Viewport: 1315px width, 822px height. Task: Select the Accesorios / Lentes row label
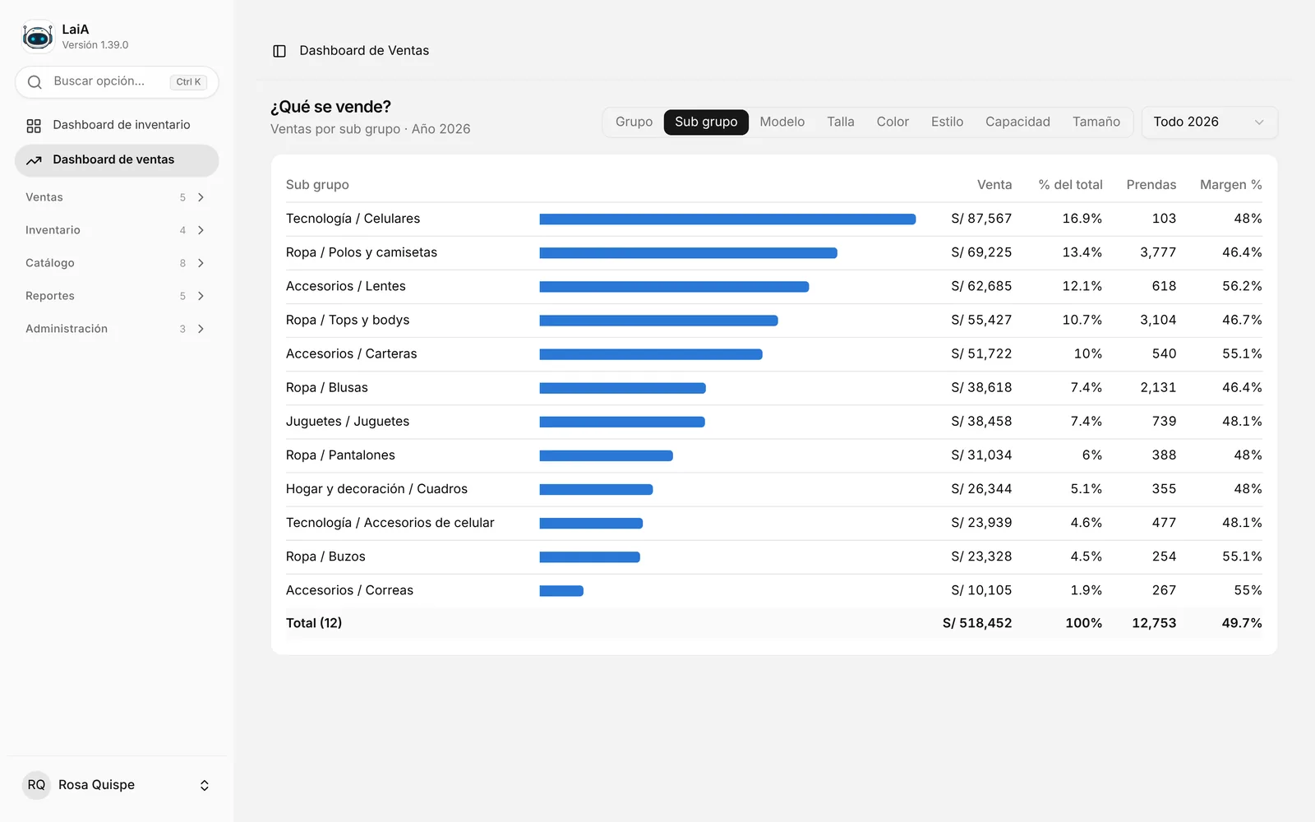[346, 286]
